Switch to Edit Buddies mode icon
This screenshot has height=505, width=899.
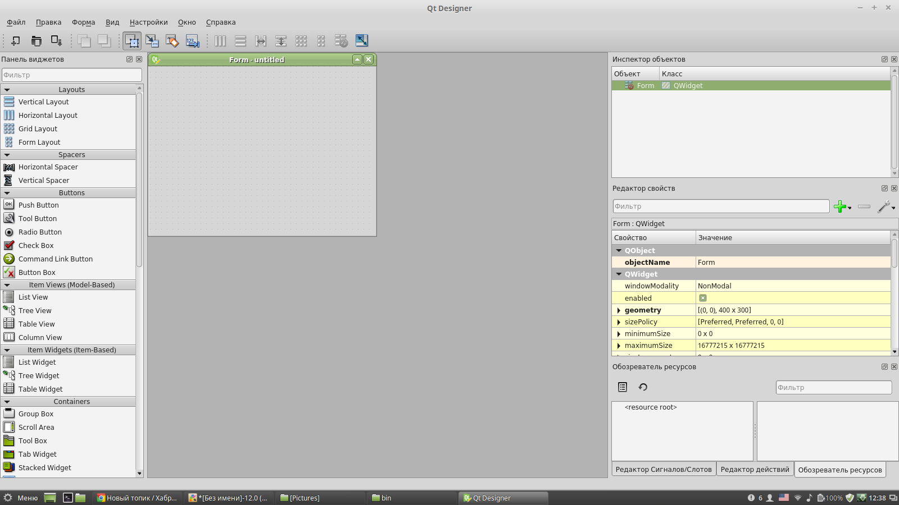(172, 40)
